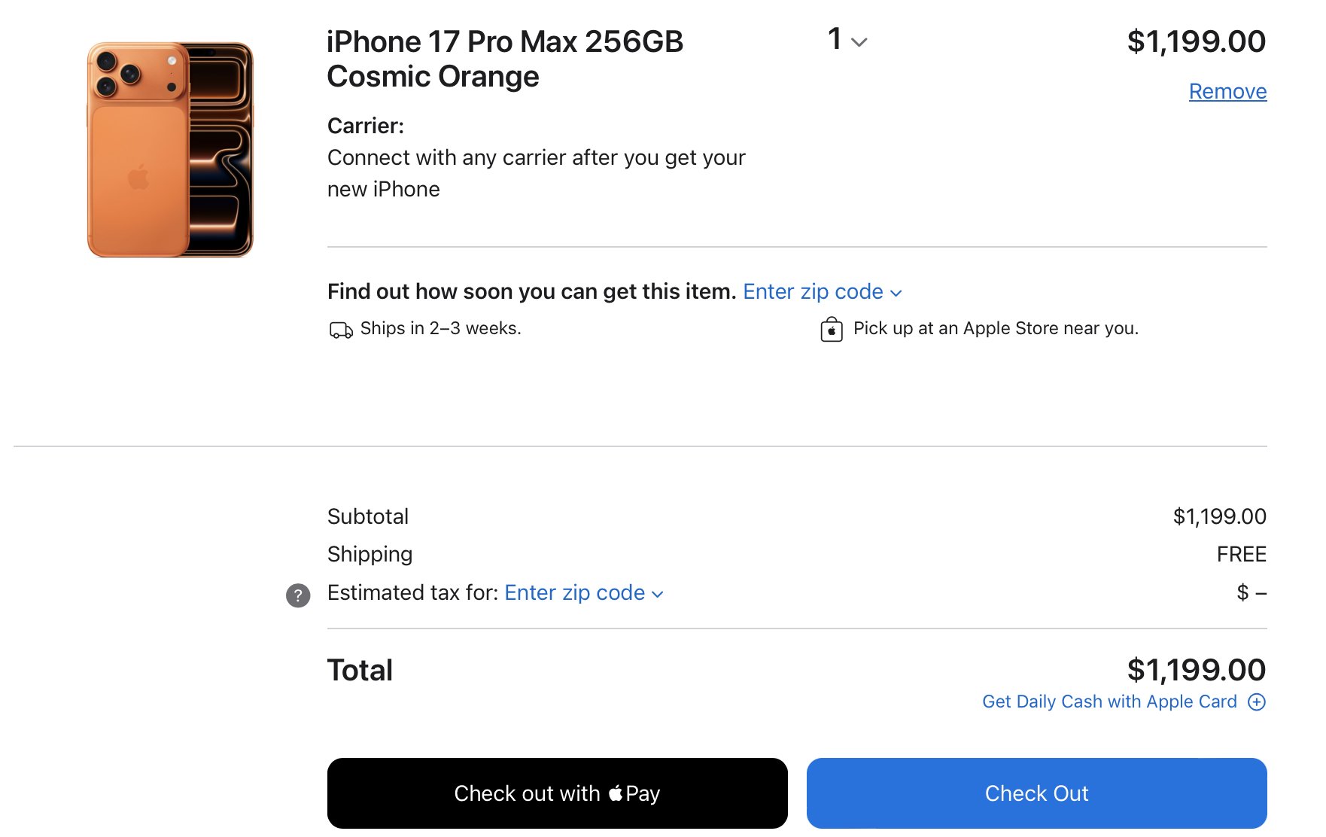This screenshot has height=837, width=1326.
Task: Expand delivery Enter zip code link
Action: 813,292
